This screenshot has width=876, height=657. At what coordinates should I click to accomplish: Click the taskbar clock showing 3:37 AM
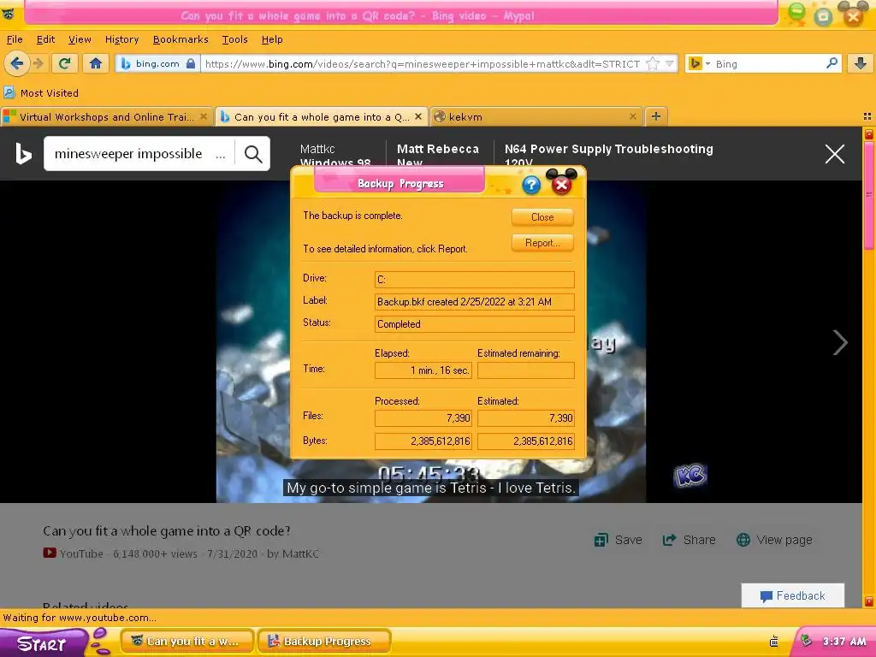pyautogui.click(x=844, y=642)
